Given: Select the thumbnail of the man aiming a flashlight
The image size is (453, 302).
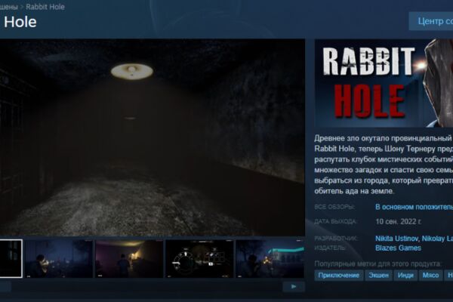Looking at the screenshot, I should (x=59, y=259).
